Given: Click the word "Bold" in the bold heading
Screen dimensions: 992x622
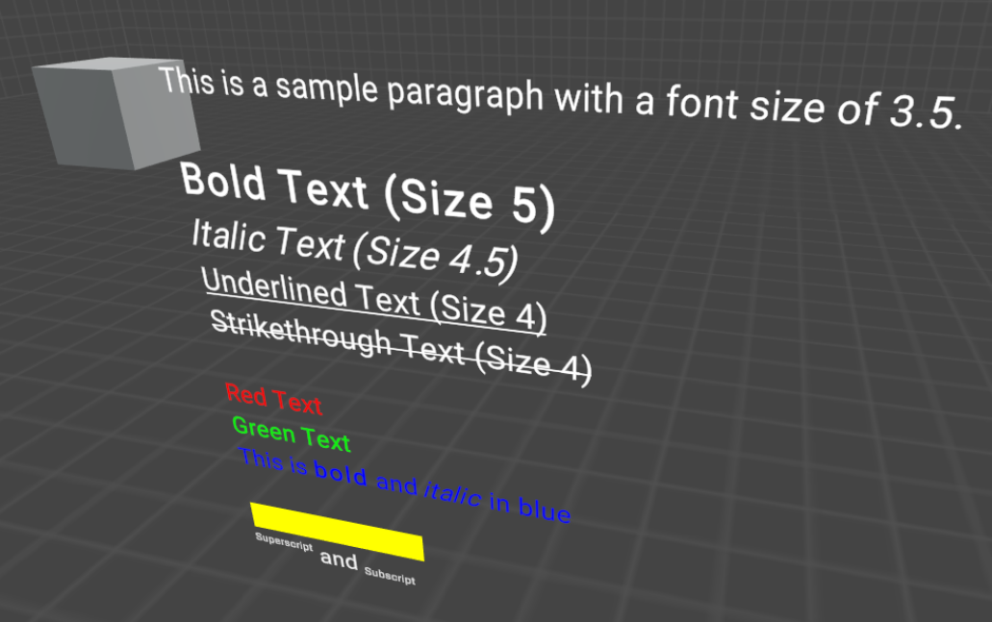Looking at the screenshot, I should [223, 182].
